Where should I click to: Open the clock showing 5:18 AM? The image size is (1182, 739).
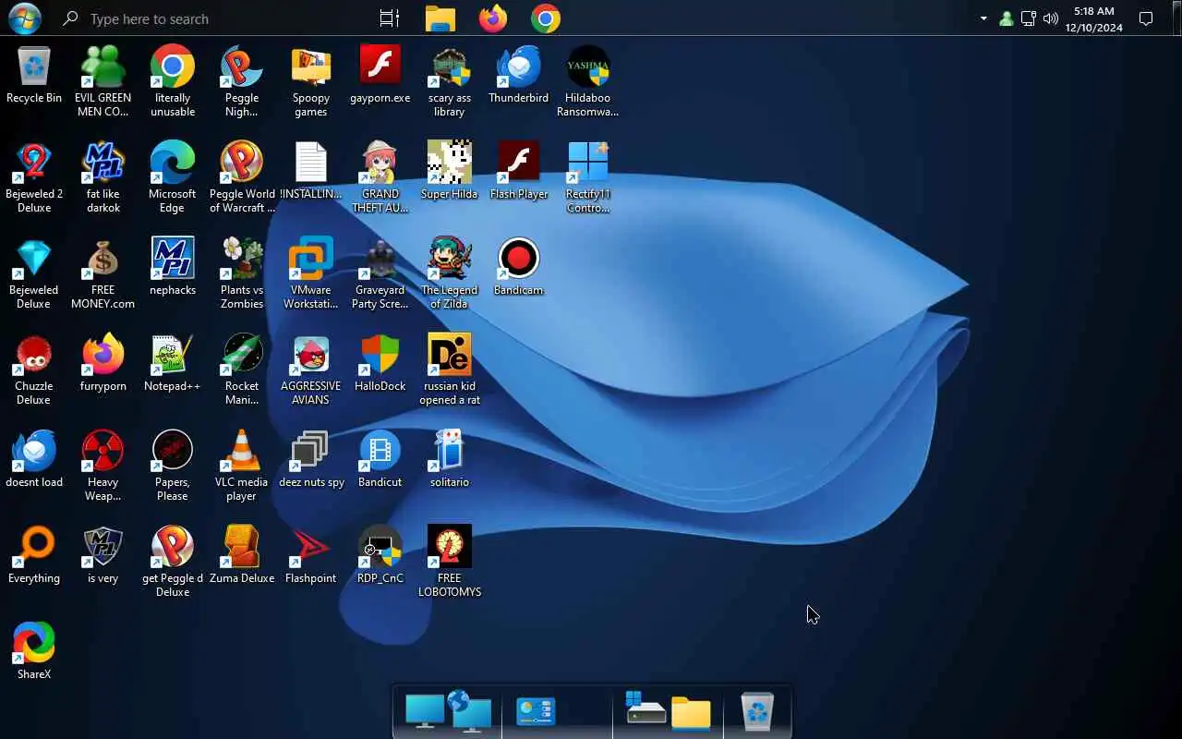(1094, 18)
